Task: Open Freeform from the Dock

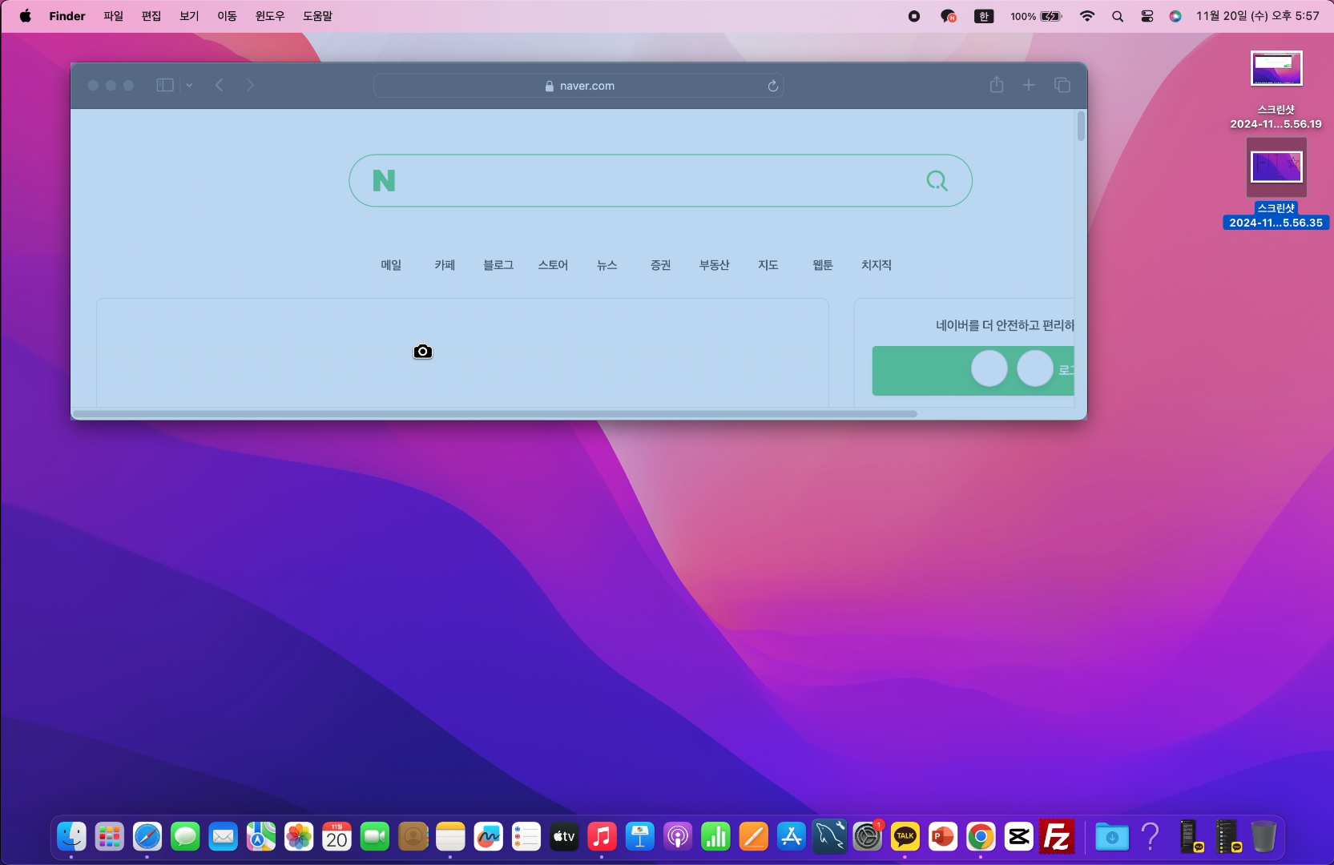Action: click(x=488, y=837)
